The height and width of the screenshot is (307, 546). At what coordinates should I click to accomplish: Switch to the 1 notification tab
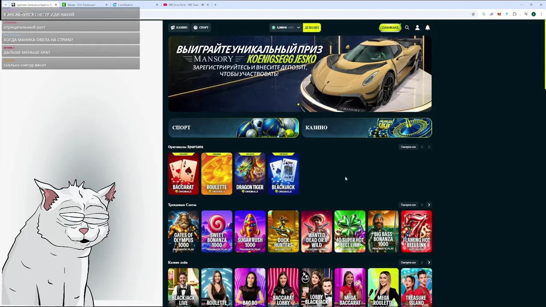[134, 5]
